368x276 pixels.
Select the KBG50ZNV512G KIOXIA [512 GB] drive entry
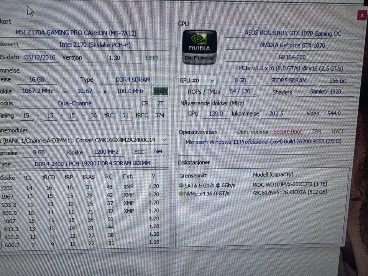289,192
